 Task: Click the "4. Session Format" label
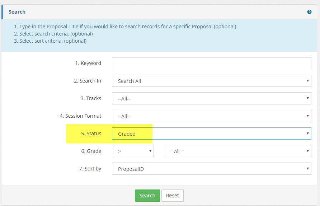pos(80,116)
